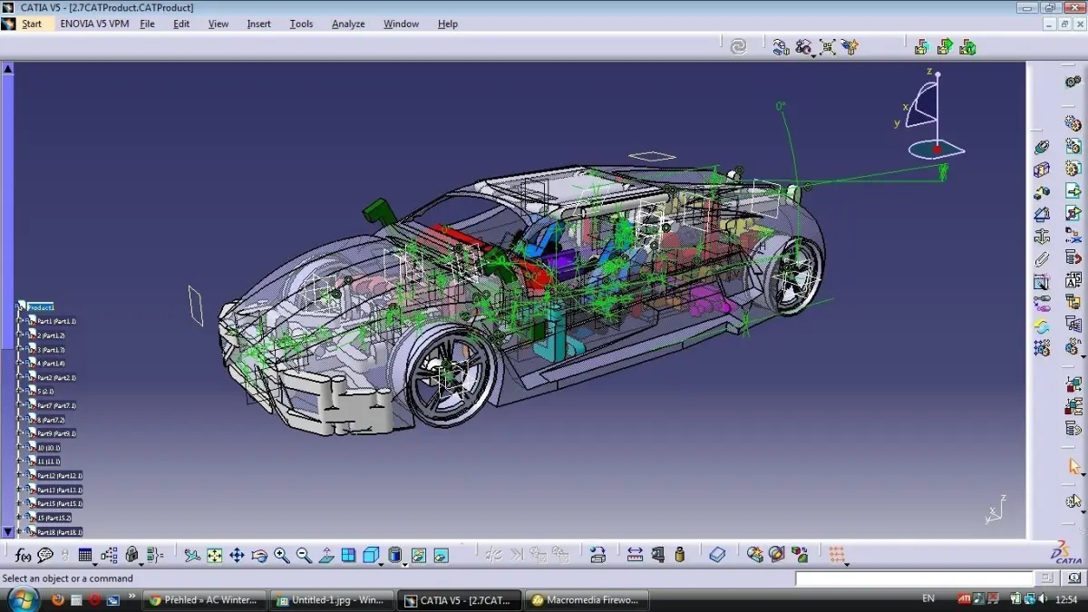Click the tree scrollbar up arrow
This screenshot has width=1088, height=612.
tap(7, 68)
